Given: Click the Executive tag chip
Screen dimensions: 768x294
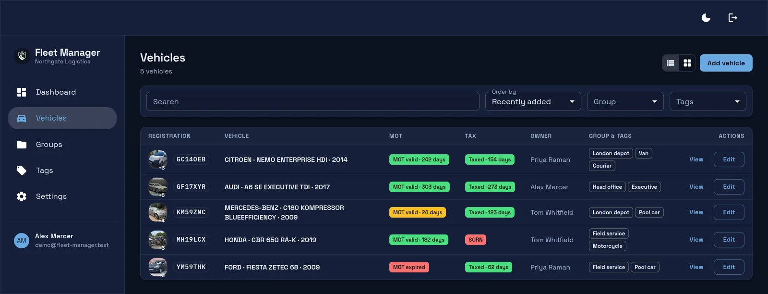Looking at the screenshot, I should pos(644,187).
